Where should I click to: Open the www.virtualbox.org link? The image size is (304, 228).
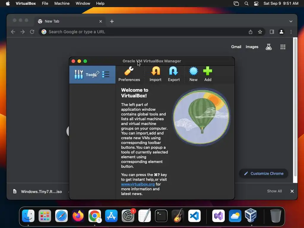[138, 184]
